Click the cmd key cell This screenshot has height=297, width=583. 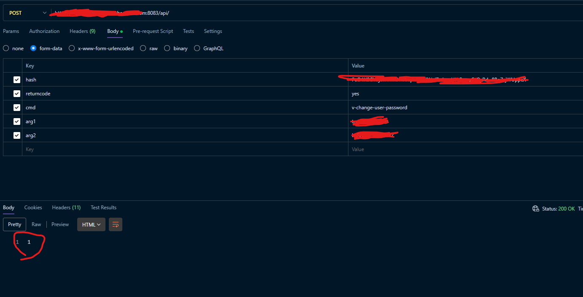coord(185,108)
